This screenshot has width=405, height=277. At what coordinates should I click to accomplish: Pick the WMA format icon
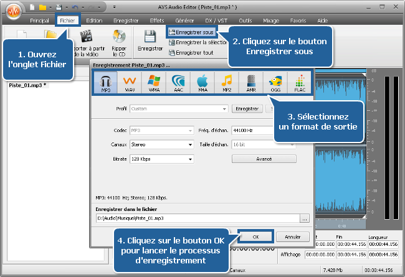(154, 82)
